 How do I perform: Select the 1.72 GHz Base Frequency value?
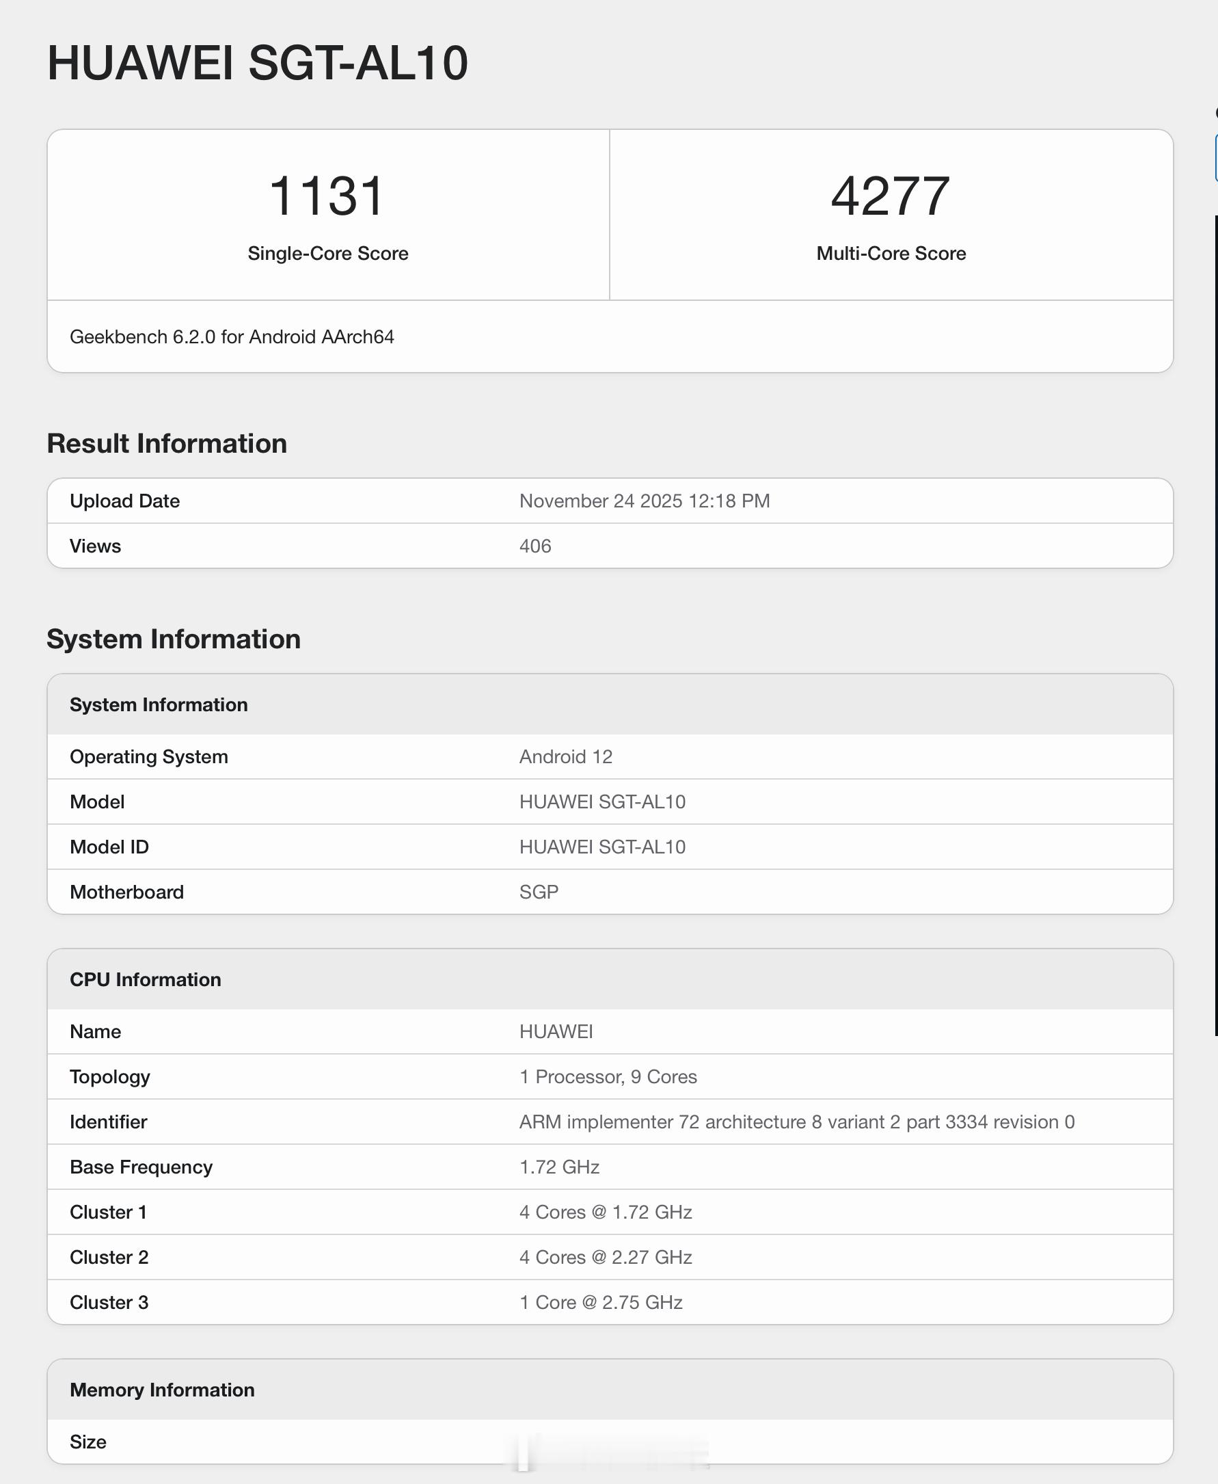559,1167
